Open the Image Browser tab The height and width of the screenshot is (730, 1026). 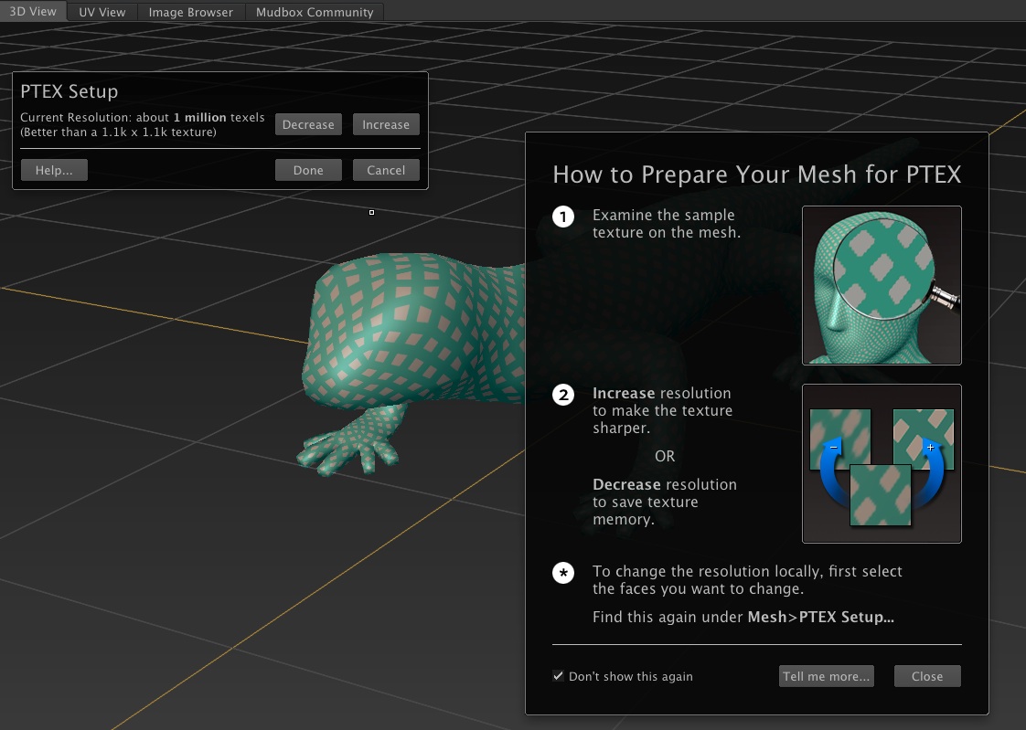[x=190, y=12]
